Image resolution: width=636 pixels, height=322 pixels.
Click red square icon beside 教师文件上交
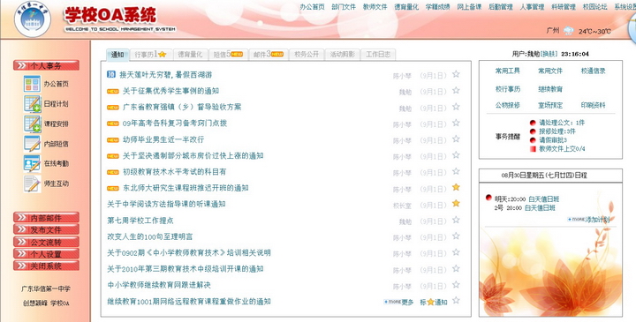tap(533, 149)
